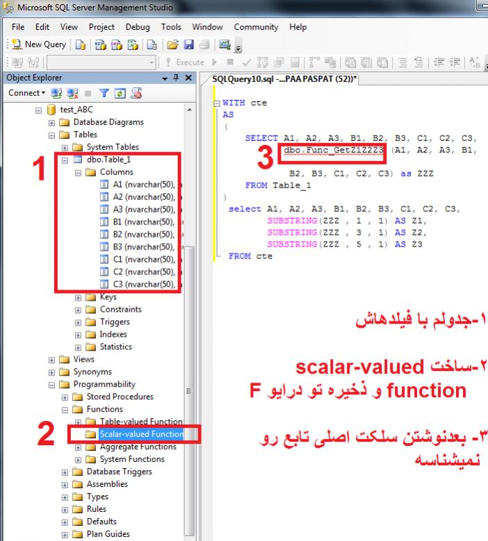Click the Disconnect icon in Object Explorer

72,93
